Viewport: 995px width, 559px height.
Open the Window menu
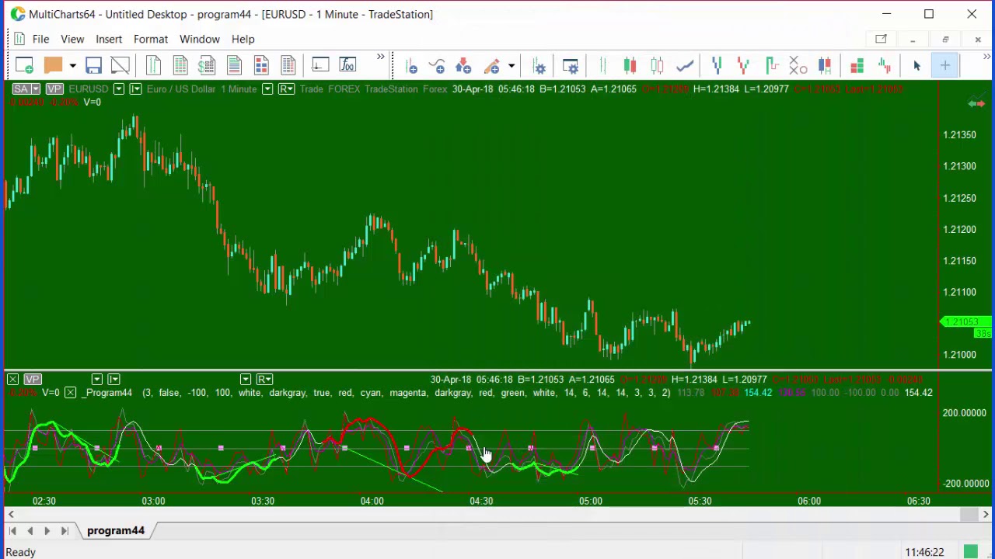(200, 39)
